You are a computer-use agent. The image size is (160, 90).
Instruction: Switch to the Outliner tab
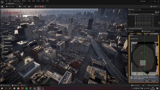point(132,9)
